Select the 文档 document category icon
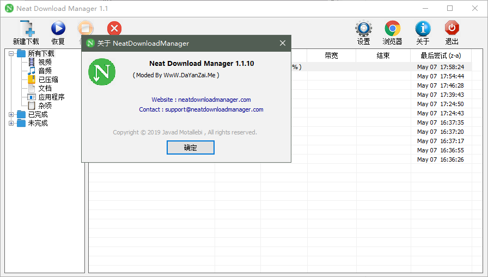 (x=32, y=88)
